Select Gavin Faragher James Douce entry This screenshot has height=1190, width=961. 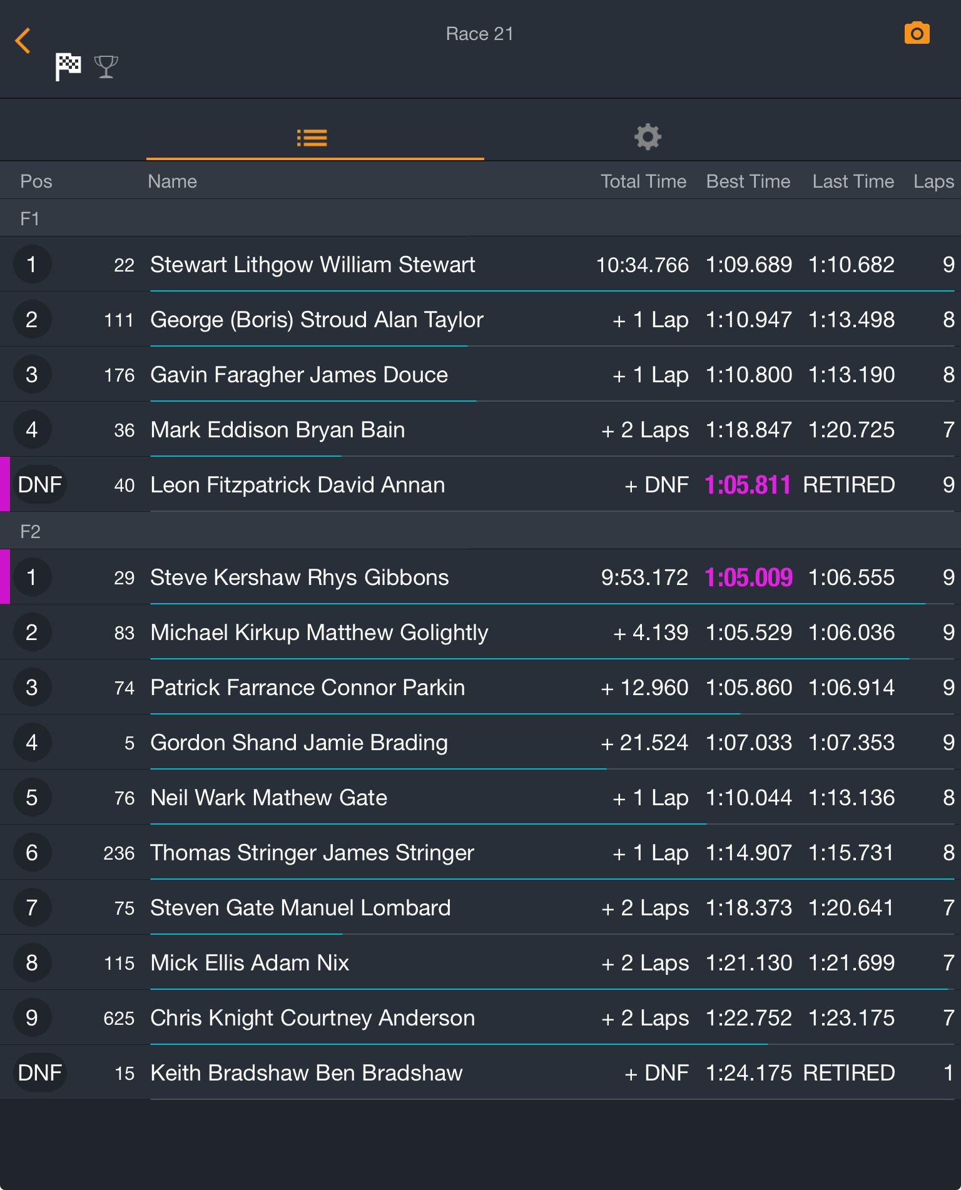click(x=480, y=375)
